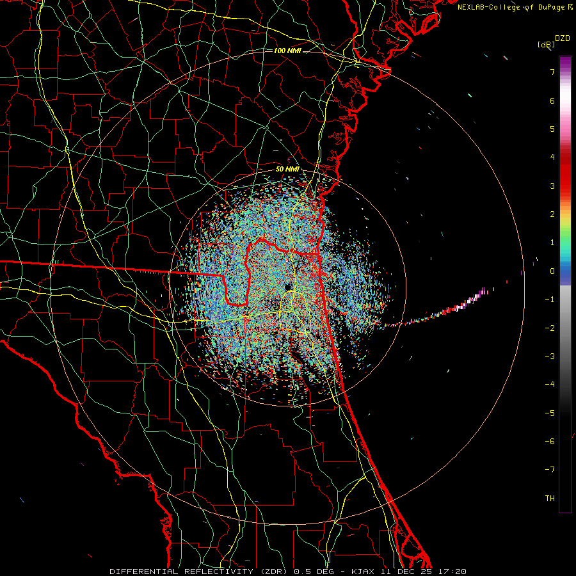Image resolution: width=576 pixels, height=576 pixels.
Task: Click the 100 NMI range ring label
Action: point(287,51)
